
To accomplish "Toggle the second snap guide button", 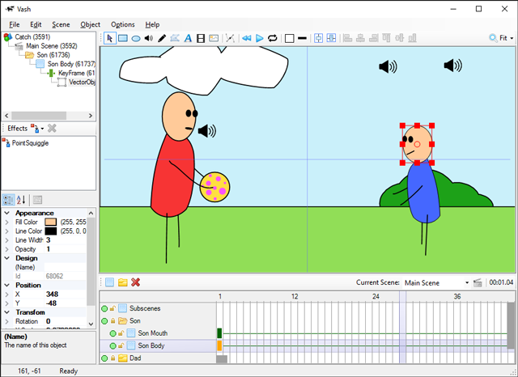I will [x=331, y=38].
